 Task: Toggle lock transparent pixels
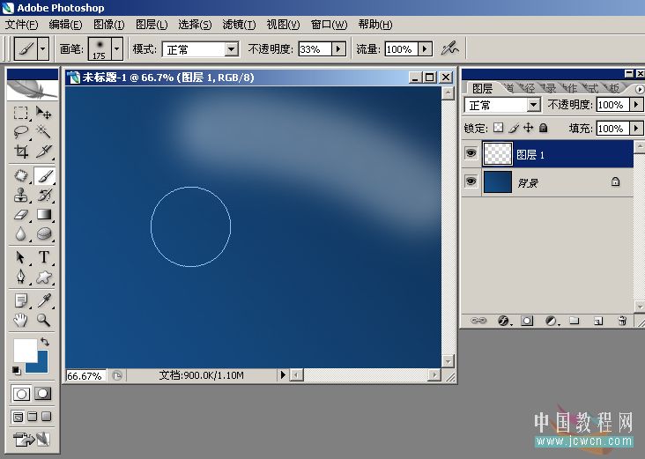click(498, 128)
